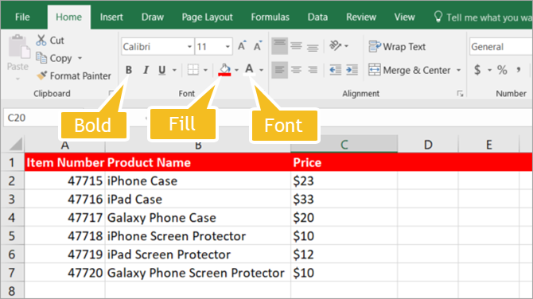Switch to the Formulas tab
This screenshot has width=533, height=299.
point(270,17)
